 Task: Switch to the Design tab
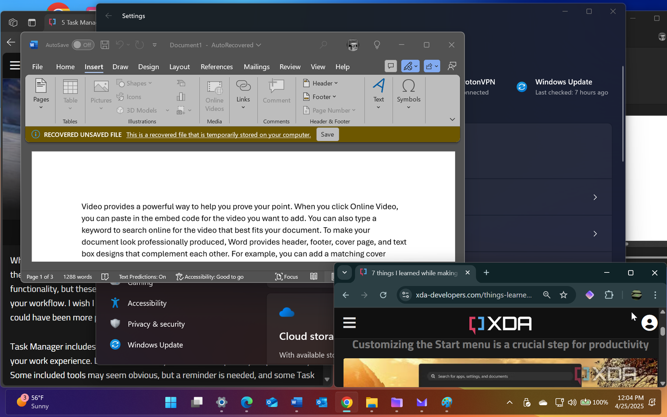click(148, 67)
